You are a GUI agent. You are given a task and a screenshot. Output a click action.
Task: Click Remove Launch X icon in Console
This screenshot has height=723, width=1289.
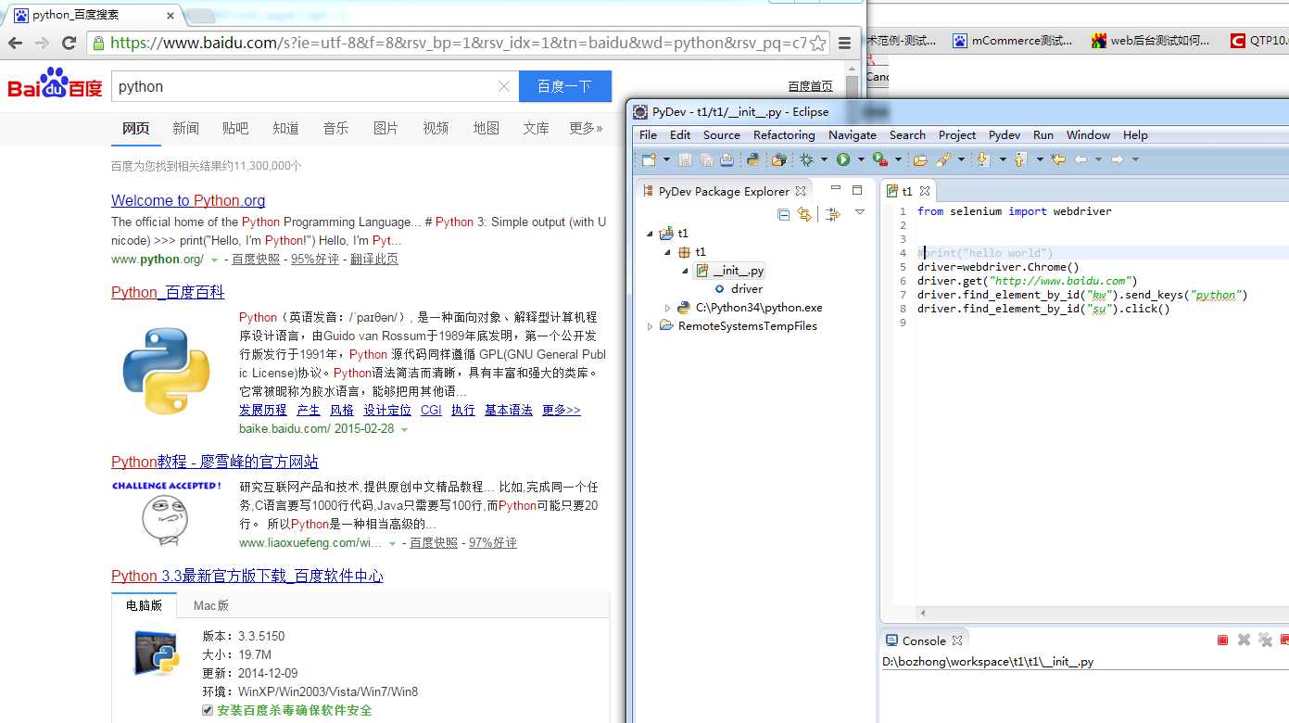1244,640
